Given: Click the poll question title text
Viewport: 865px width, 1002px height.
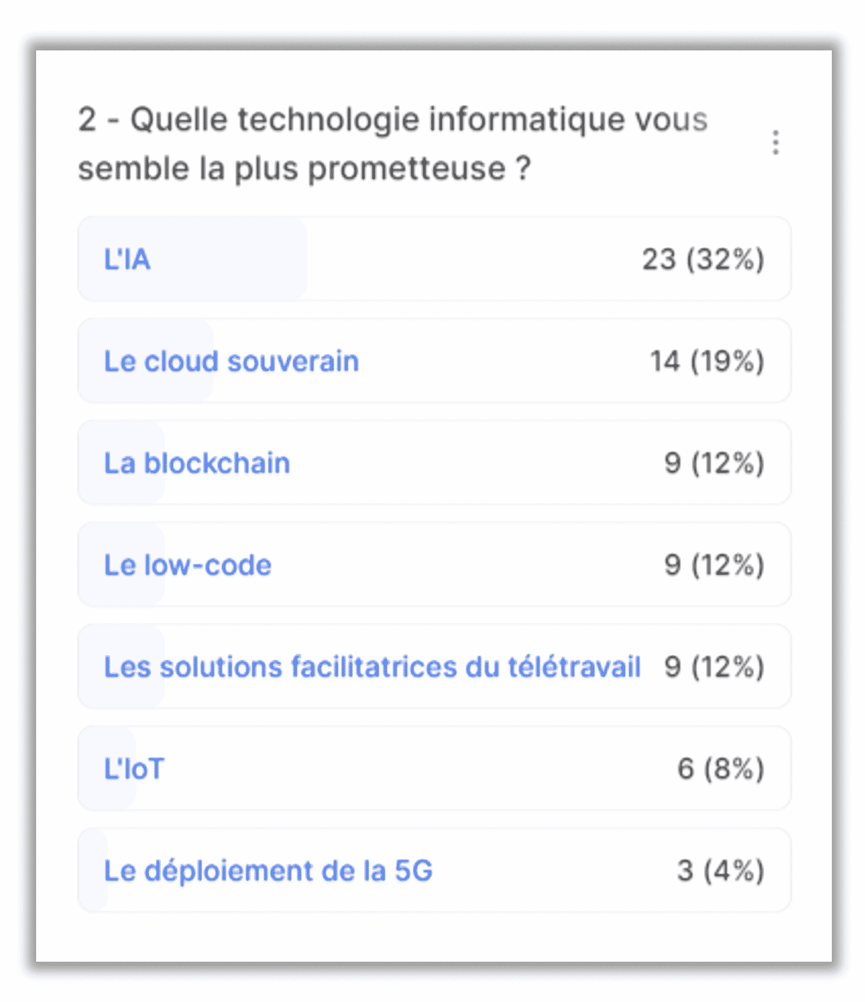Looking at the screenshot, I should click(393, 143).
